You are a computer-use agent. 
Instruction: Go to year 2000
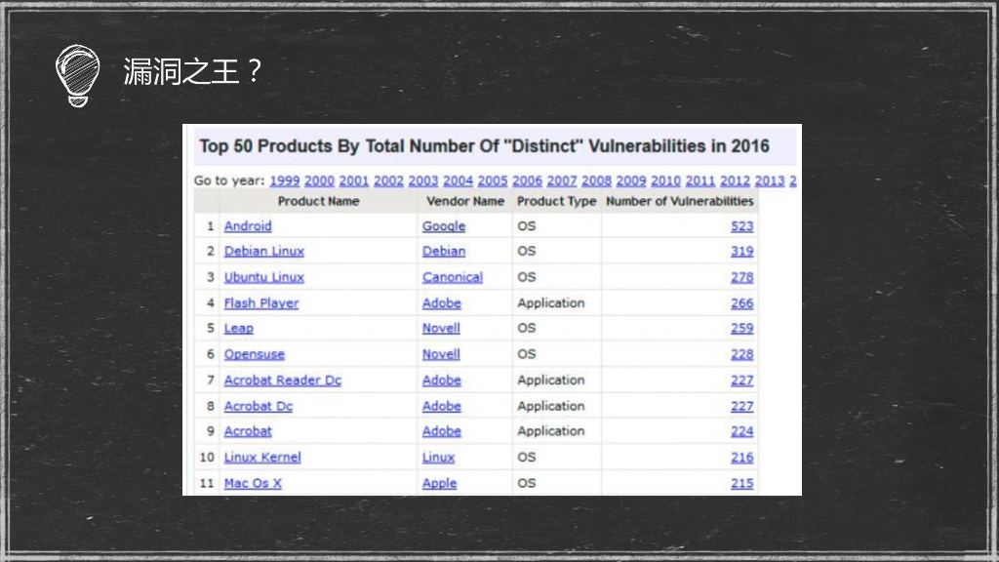[319, 181]
